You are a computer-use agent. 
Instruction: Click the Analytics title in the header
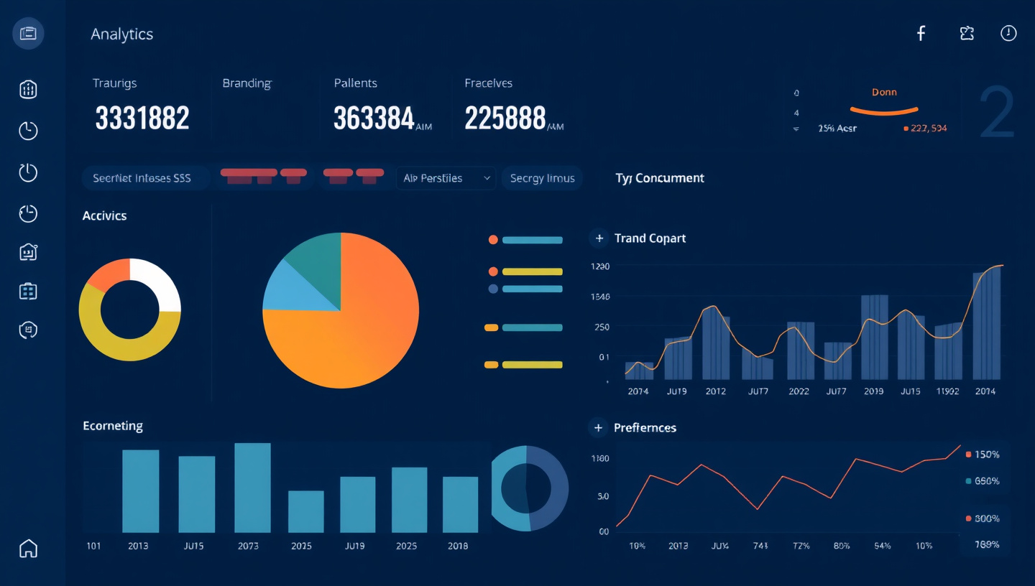(121, 34)
